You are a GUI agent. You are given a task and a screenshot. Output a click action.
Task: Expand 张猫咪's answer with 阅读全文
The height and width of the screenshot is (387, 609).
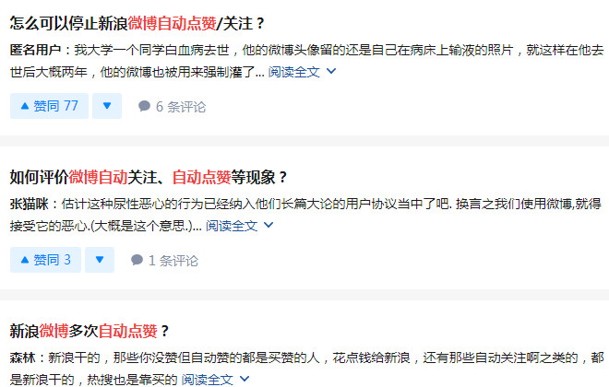[x=232, y=226]
